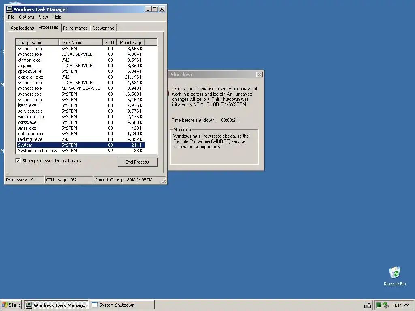
Task: Click the CPU Usage: 0% status entry
Action: [x=69, y=180]
